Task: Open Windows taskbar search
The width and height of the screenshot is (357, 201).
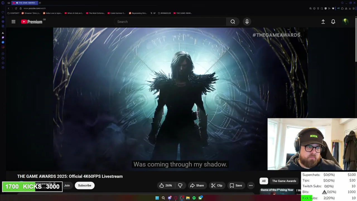Action: click(x=163, y=198)
